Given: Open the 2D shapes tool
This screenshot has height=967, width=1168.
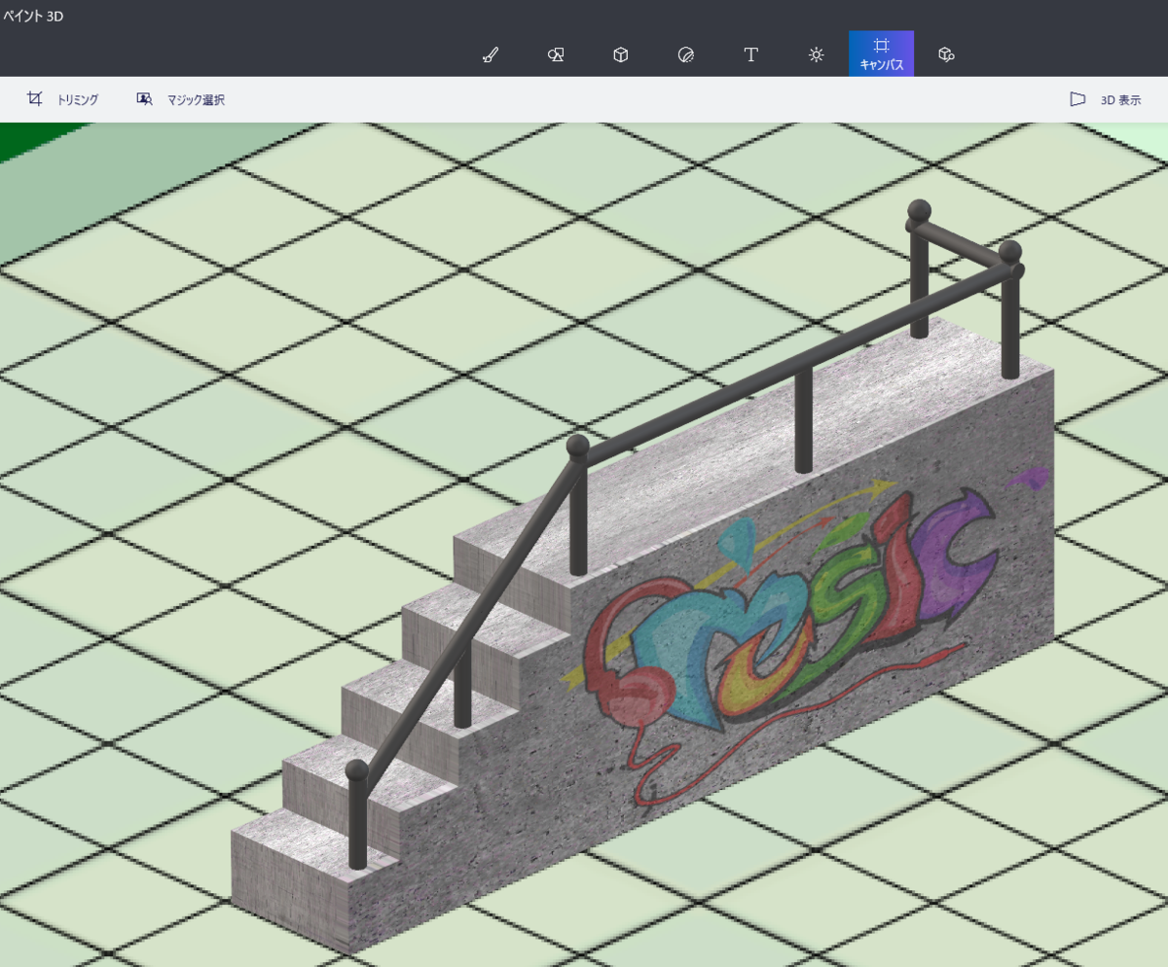Looking at the screenshot, I should pos(556,54).
